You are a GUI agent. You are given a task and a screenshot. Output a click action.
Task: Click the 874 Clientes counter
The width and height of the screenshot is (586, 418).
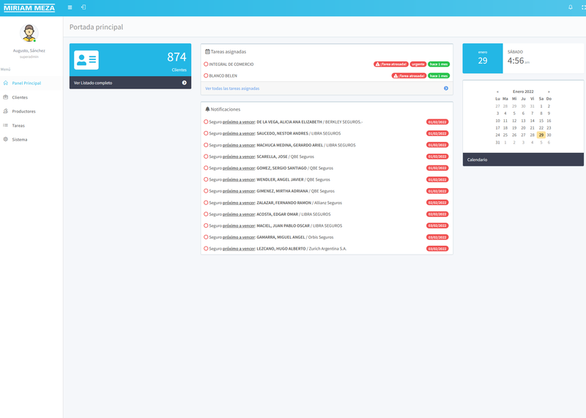[x=177, y=61]
